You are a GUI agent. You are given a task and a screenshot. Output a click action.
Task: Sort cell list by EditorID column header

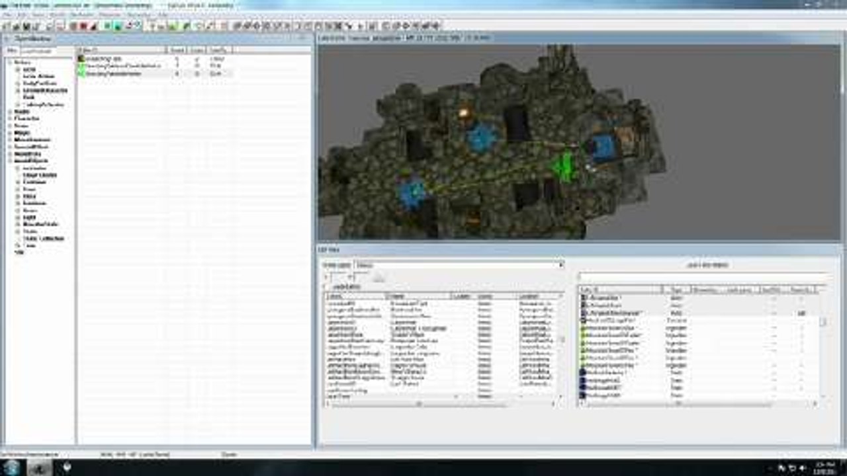[355, 296]
